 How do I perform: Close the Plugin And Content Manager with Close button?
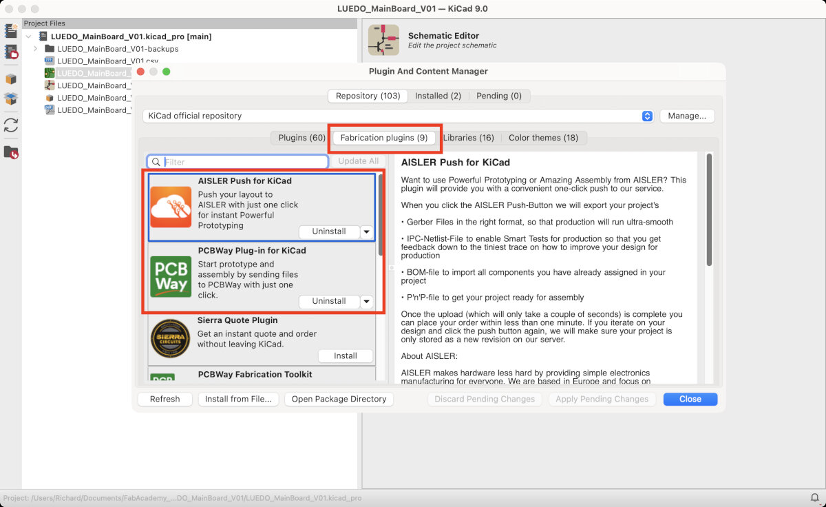point(690,399)
